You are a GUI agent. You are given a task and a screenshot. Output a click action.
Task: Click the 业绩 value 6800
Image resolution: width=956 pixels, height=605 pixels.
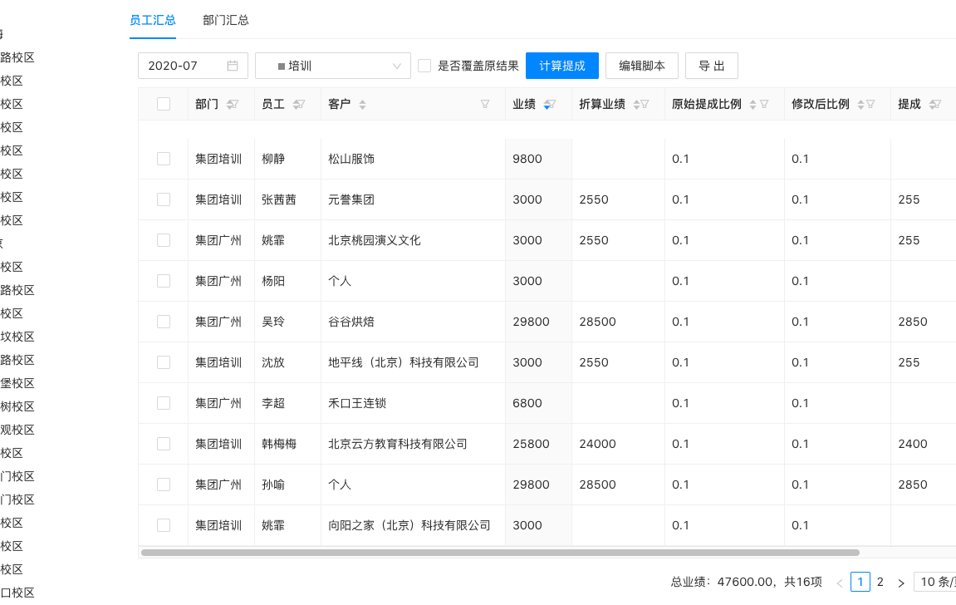(x=527, y=403)
